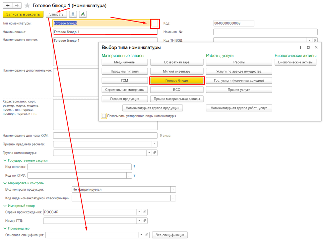Choose Гос. услуги (источники доходов) type
The image size is (323, 242).
239,81
